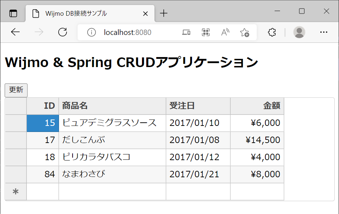The image size is (339, 214).
Task: Select row header of the だしこんぶ row
Action: click(x=16, y=140)
